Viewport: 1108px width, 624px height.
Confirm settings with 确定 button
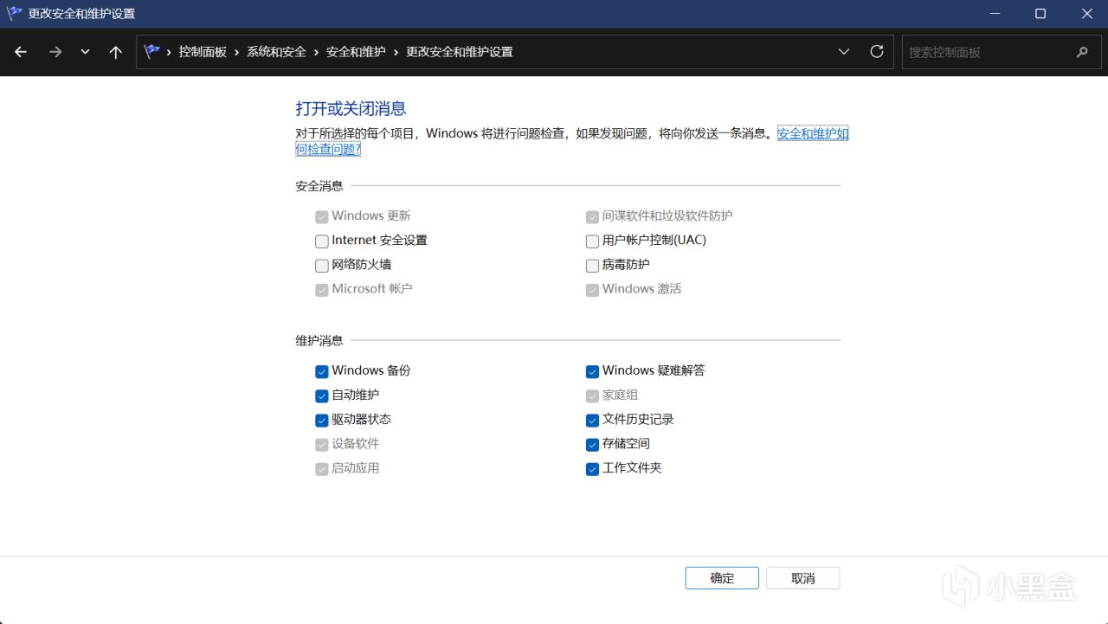722,578
